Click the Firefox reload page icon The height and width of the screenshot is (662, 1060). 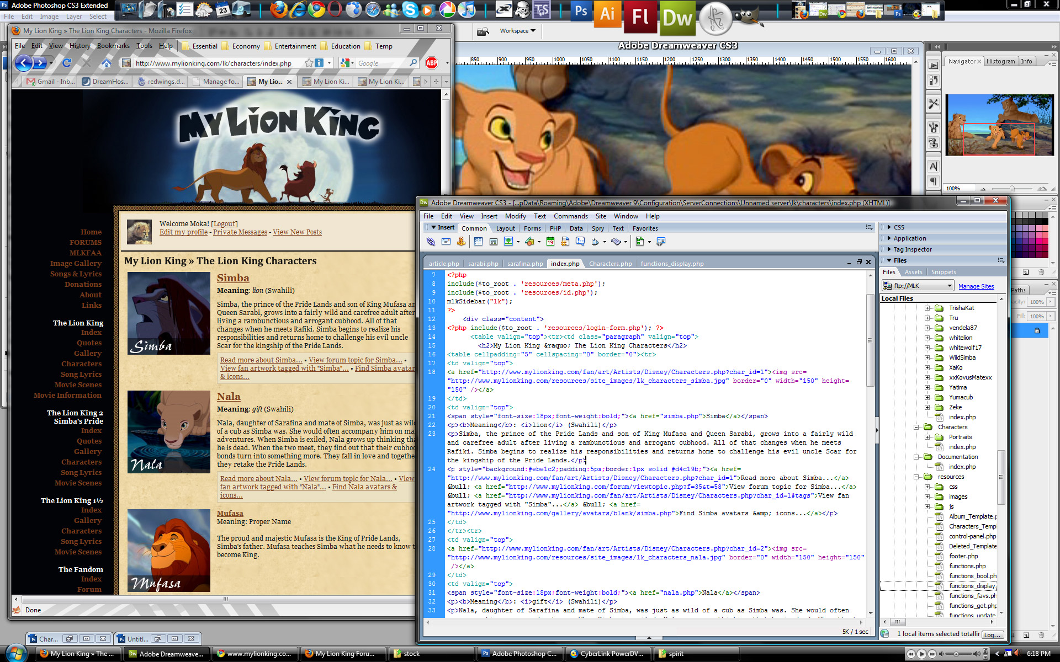[x=67, y=63]
